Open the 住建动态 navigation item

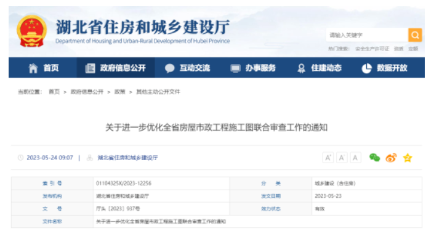pyautogui.click(x=326, y=68)
